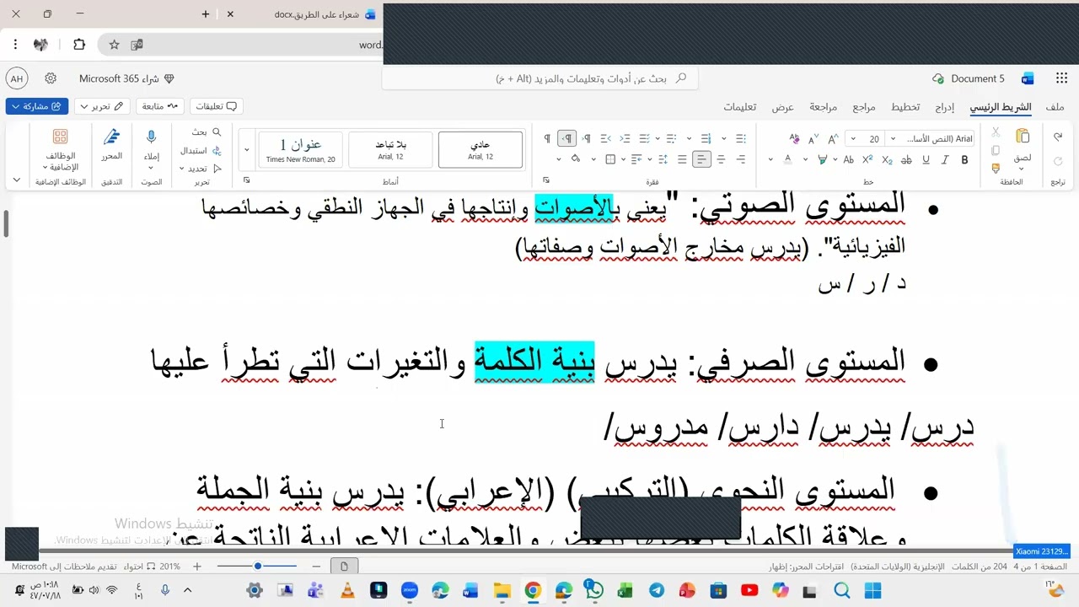The width and height of the screenshot is (1079, 607).
Task: Open the المحرر (Editor) tool
Action: pos(111,143)
